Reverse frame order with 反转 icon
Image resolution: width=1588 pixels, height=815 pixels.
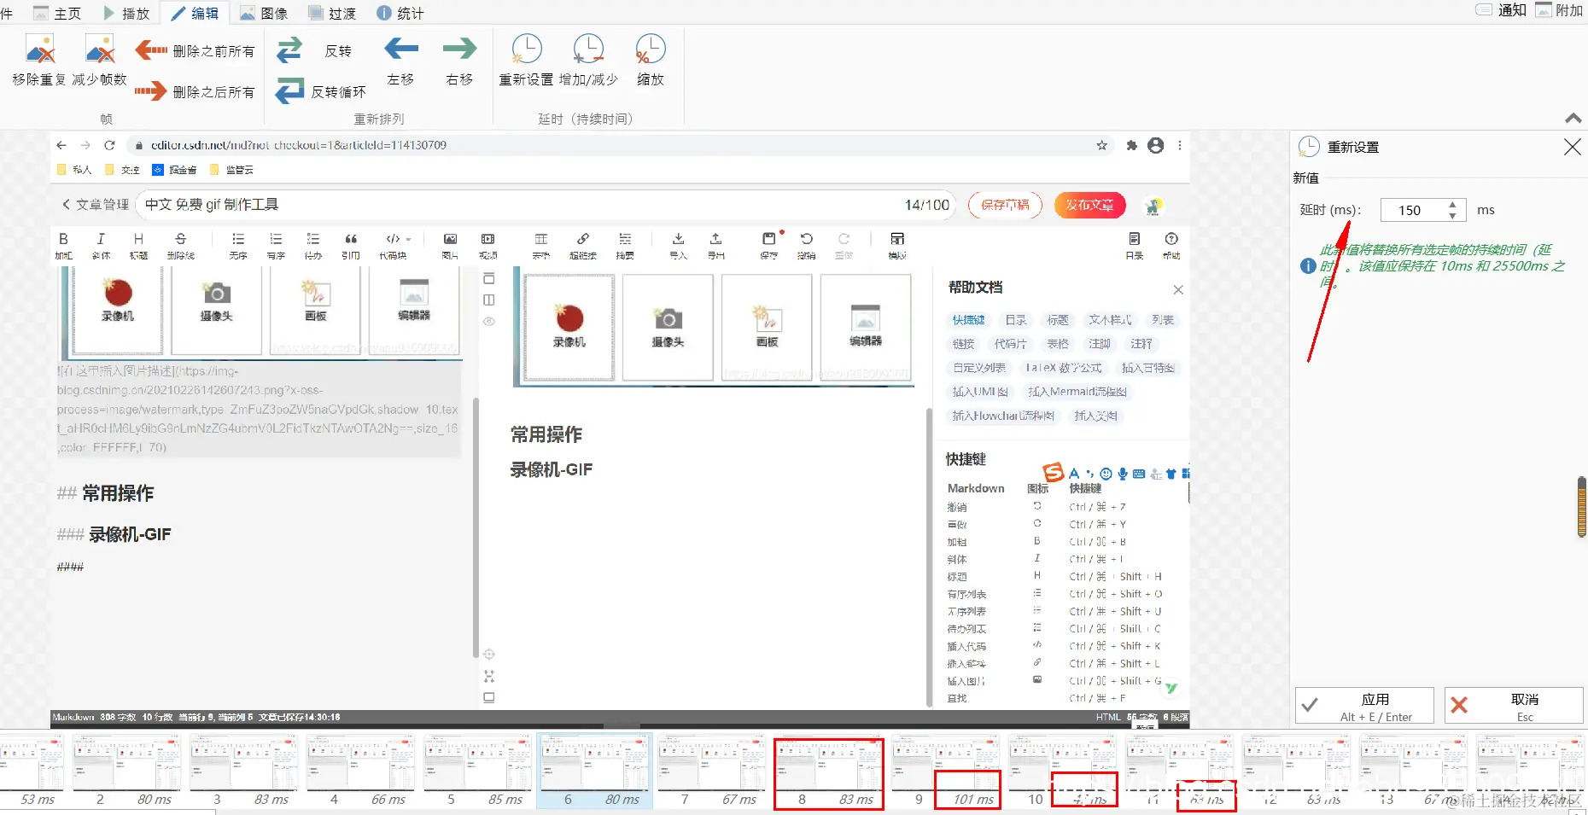click(x=289, y=50)
